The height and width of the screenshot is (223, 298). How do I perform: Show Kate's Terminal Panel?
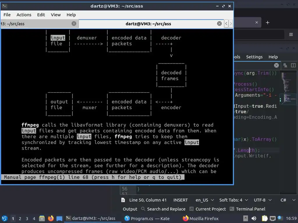tap(248, 209)
